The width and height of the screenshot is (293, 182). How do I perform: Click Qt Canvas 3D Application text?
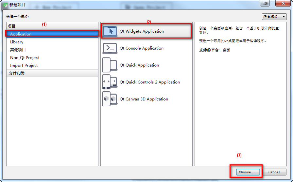click(x=144, y=99)
